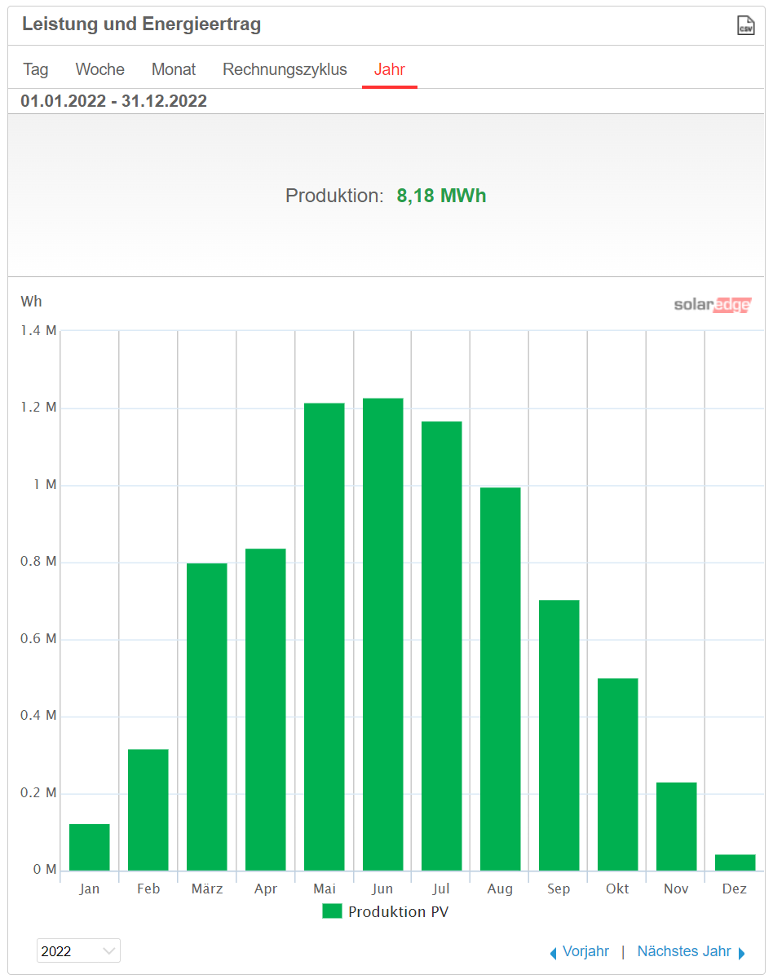The image size is (773, 979).
Task: Click the right arrow after Nächstes Jahr
Action: (742, 953)
